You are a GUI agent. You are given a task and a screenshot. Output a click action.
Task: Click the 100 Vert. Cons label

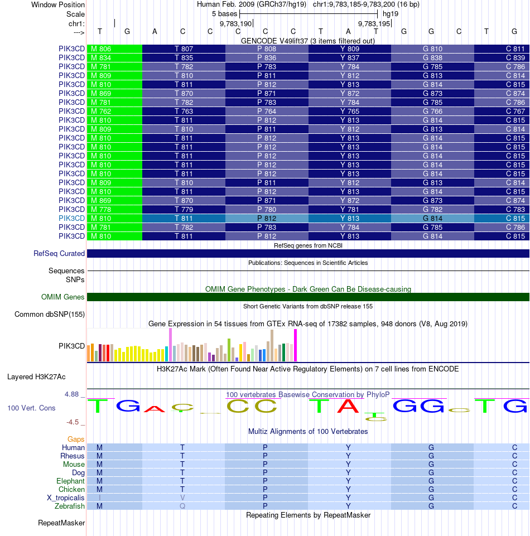(x=31, y=408)
